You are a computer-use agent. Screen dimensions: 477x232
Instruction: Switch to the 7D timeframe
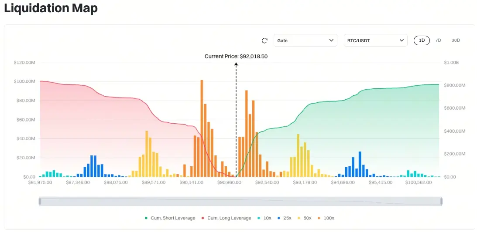point(438,40)
